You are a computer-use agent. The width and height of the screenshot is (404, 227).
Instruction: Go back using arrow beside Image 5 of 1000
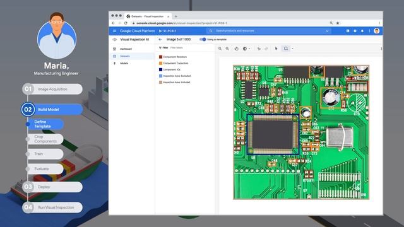click(x=160, y=39)
